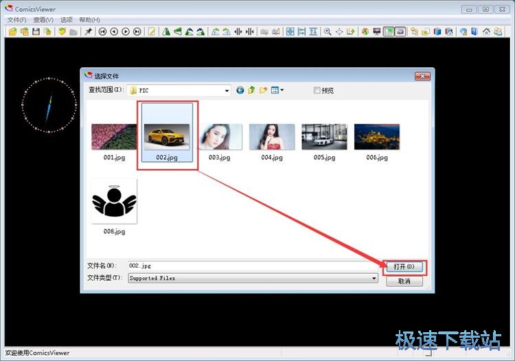
Task: Expand the 文件类型 Supported Files dropdown
Action: pyautogui.click(x=374, y=278)
